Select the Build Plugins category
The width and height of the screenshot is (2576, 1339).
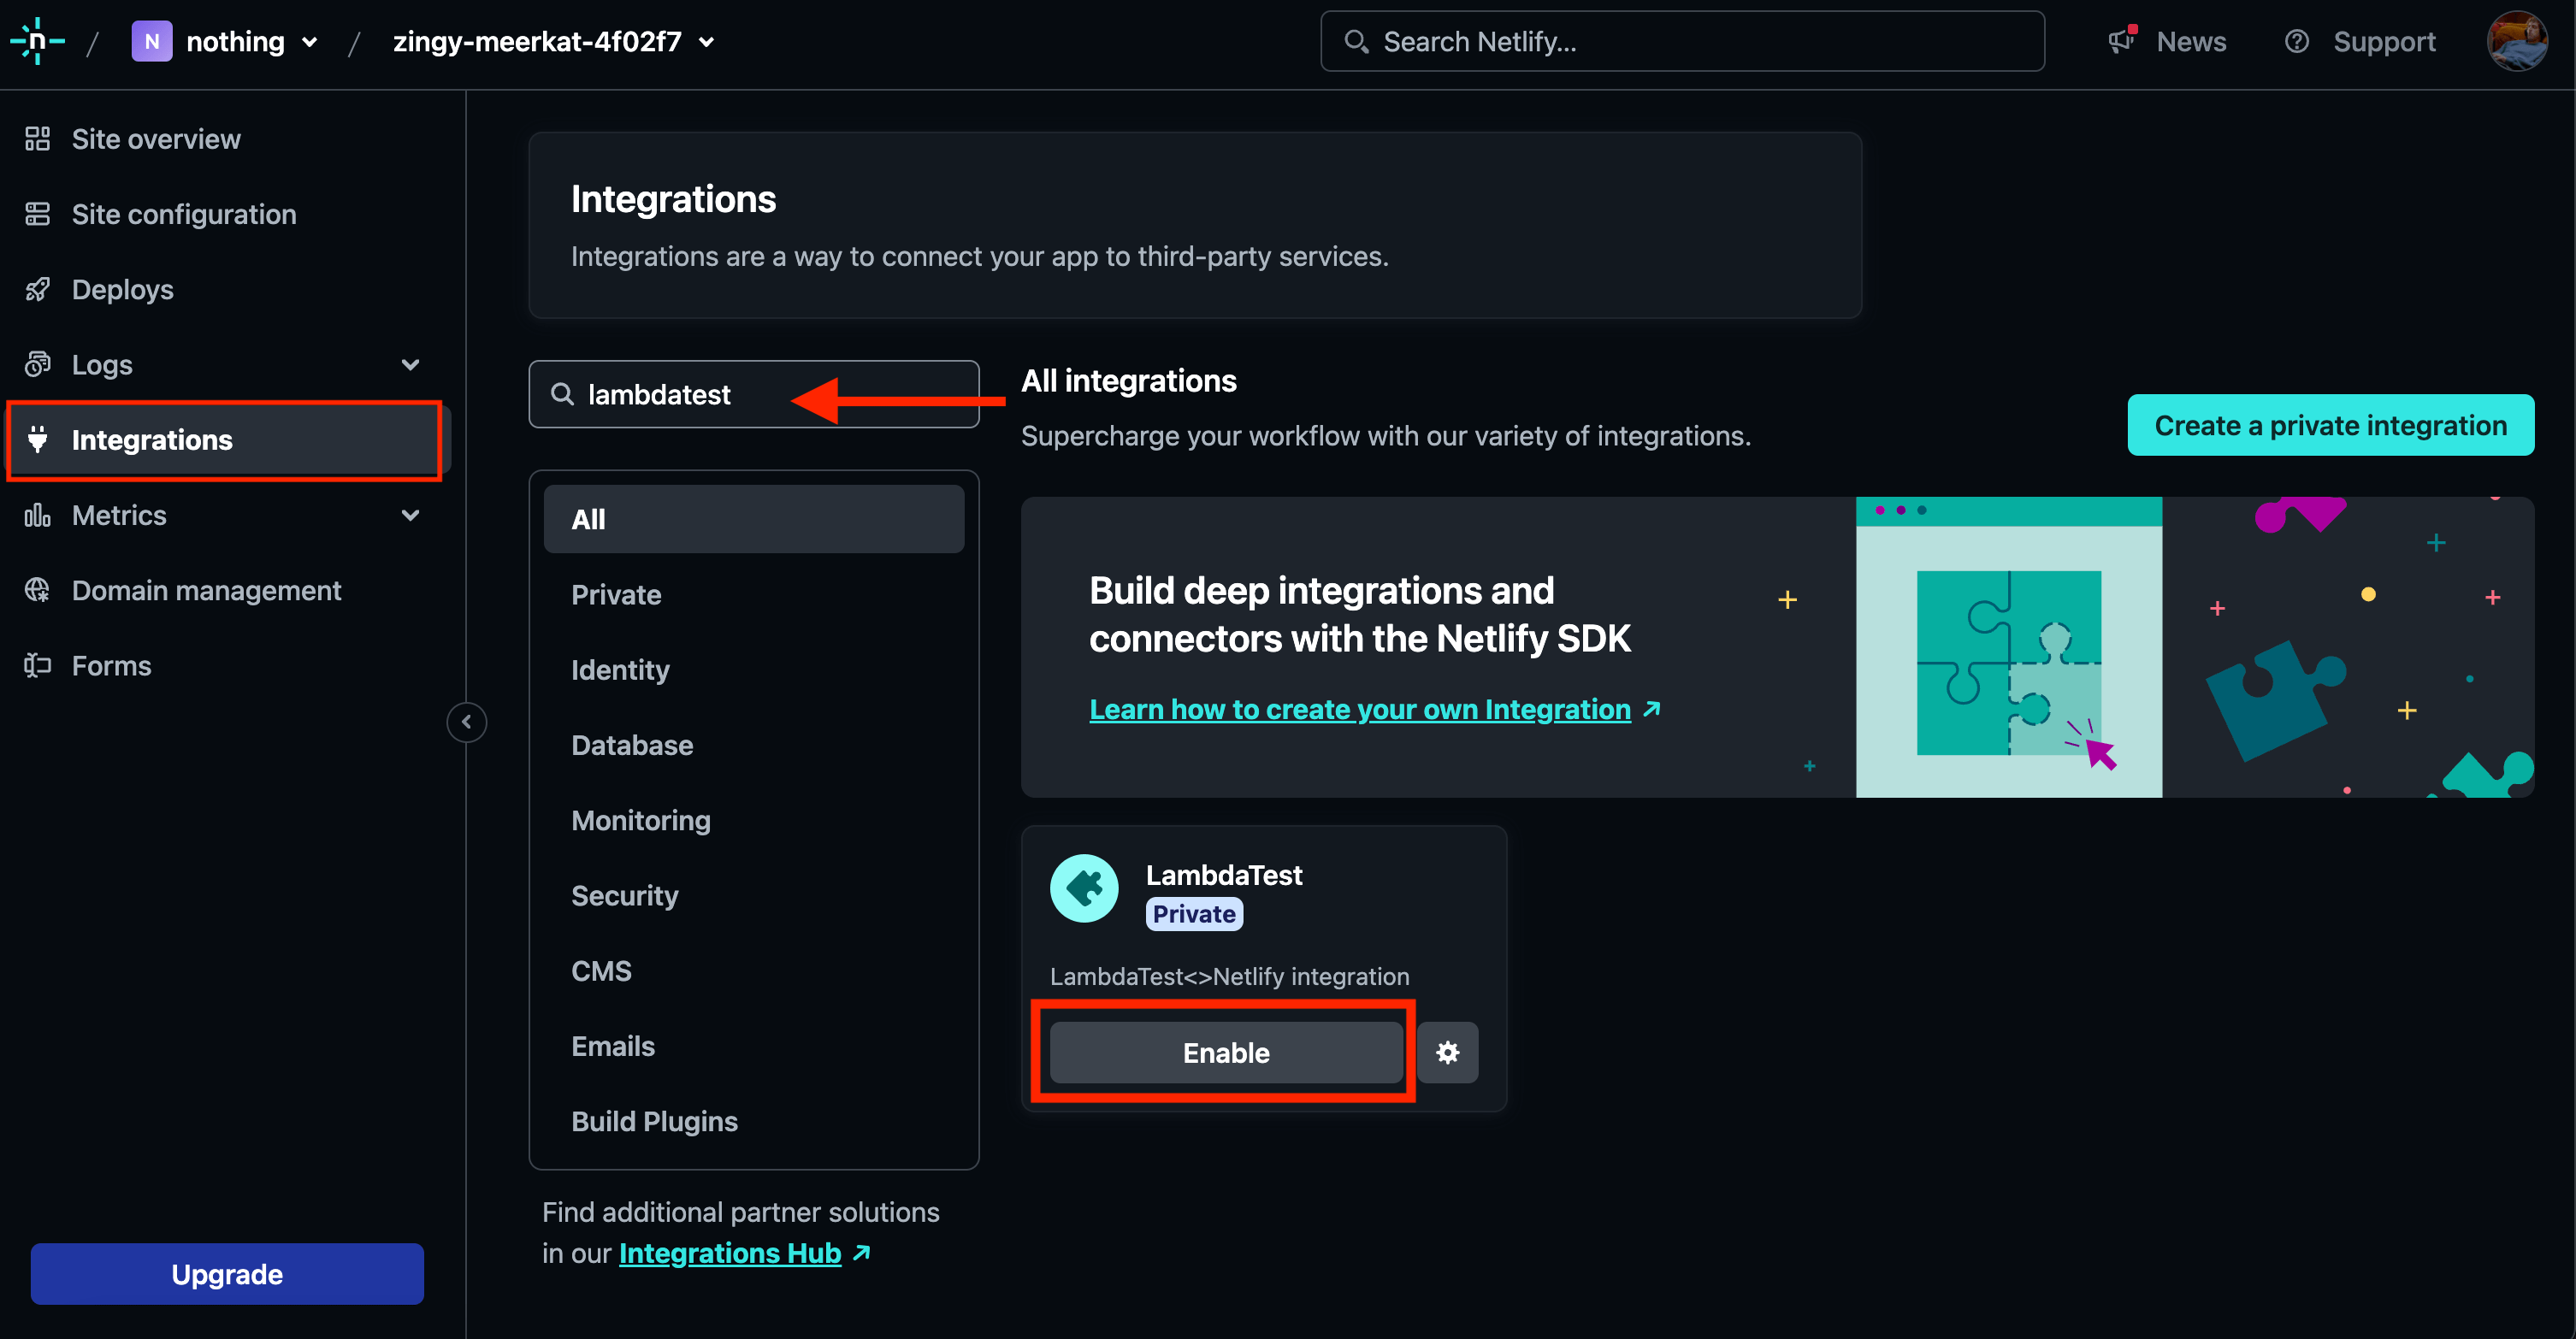pos(654,1121)
